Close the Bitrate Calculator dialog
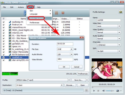The width and height of the screenshot is (125, 95). tap(82, 38)
